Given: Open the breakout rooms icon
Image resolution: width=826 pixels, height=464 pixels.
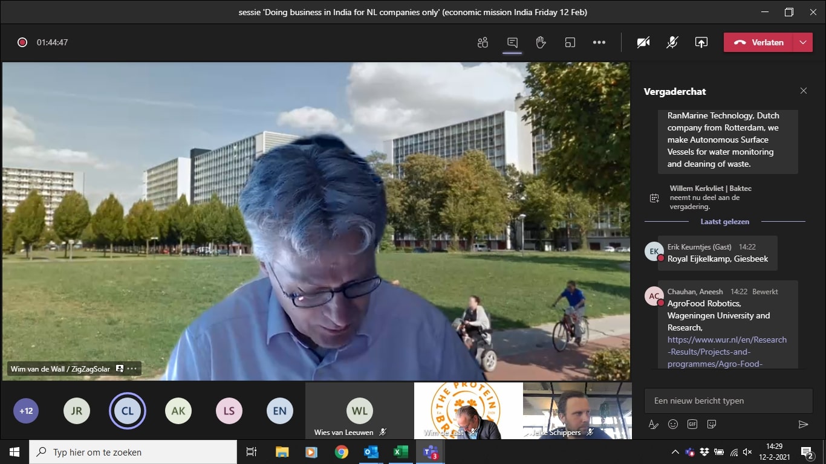Looking at the screenshot, I should (570, 42).
